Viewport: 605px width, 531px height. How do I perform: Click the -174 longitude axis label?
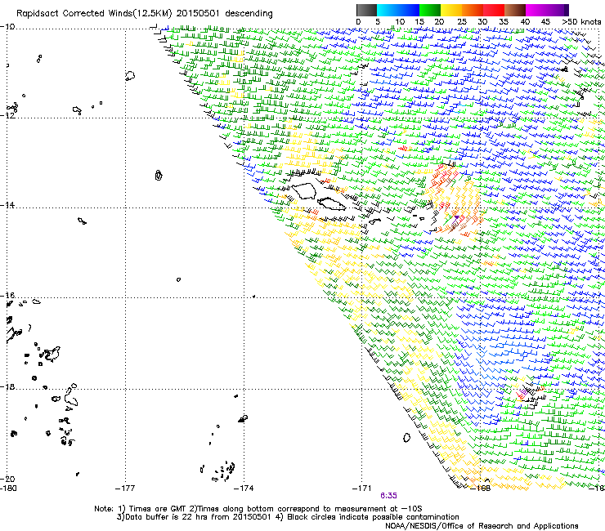[x=244, y=489]
